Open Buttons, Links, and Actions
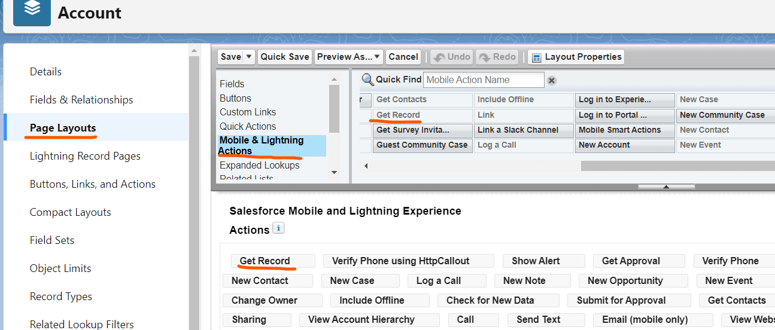This screenshot has width=775, height=330. coord(93,184)
